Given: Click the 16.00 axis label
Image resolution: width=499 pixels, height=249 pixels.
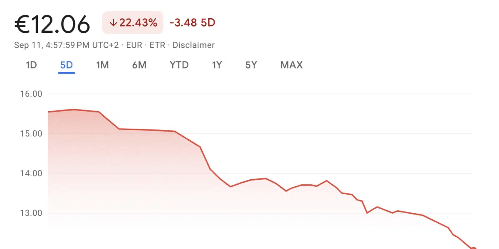Looking at the screenshot, I should tap(31, 94).
